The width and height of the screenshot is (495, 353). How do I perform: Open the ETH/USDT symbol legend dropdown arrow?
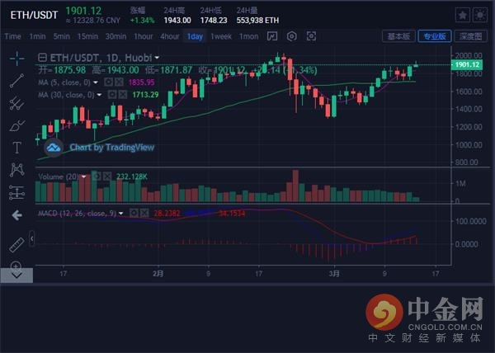(x=157, y=58)
